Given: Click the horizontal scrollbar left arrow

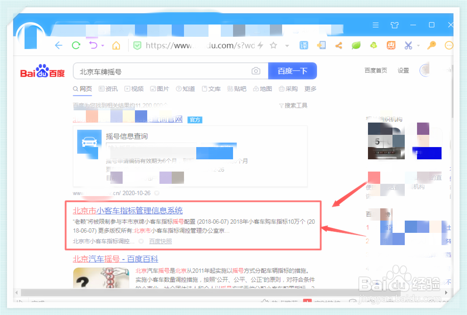Looking at the screenshot, I should point(17,292).
